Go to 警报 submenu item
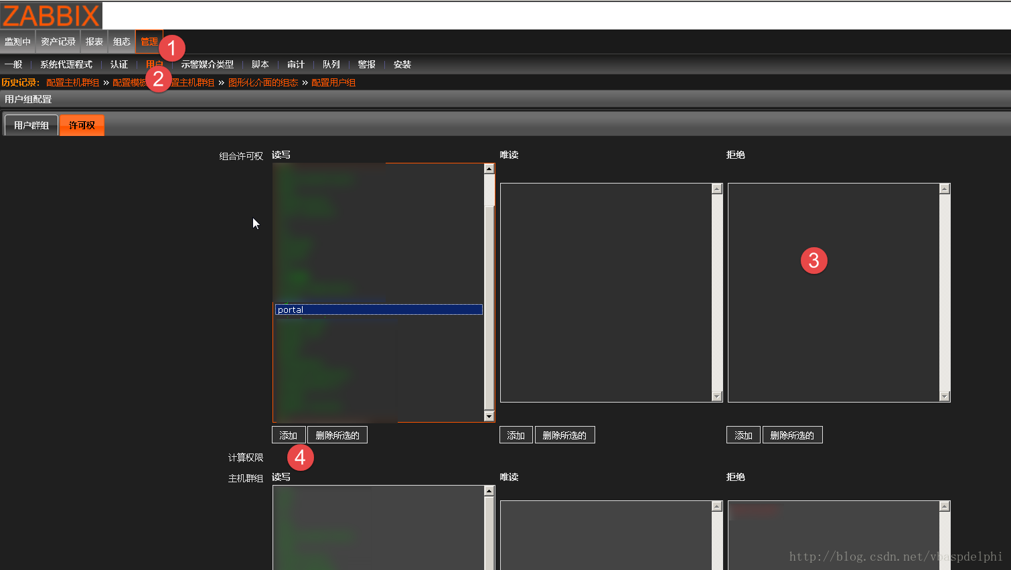The width and height of the screenshot is (1011, 570). pos(367,64)
